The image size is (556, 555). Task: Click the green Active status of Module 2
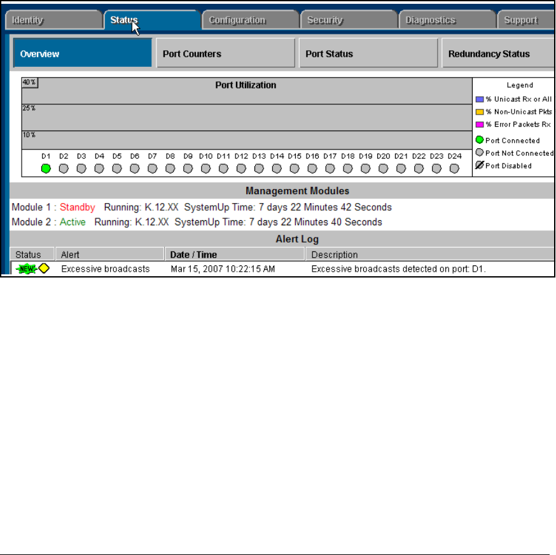click(73, 222)
